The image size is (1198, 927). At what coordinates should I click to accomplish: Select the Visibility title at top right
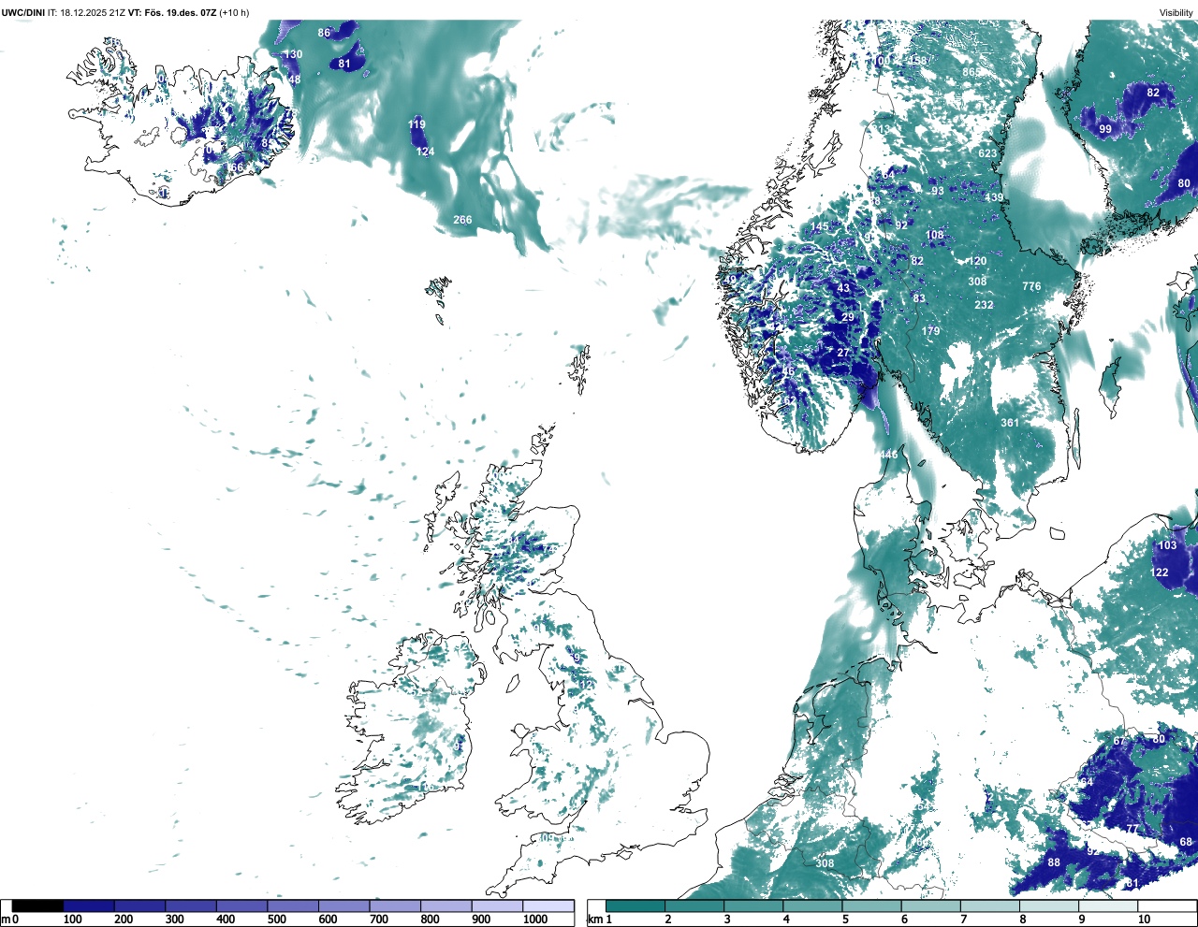click(x=1176, y=13)
